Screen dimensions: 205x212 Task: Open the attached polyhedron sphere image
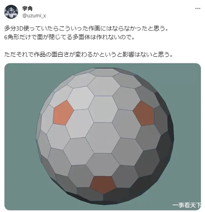click(102, 137)
